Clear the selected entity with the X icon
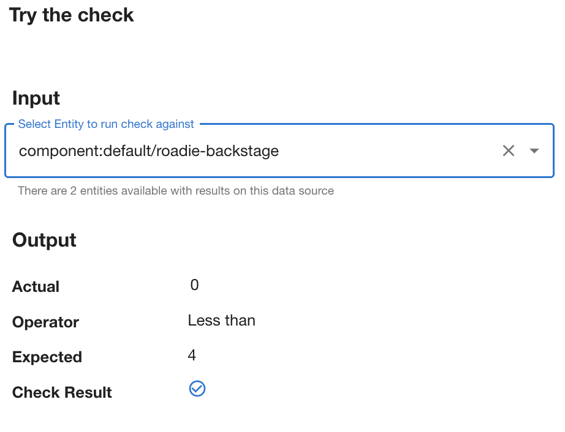Screen dimensions: 565x432 pyautogui.click(x=508, y=151)
